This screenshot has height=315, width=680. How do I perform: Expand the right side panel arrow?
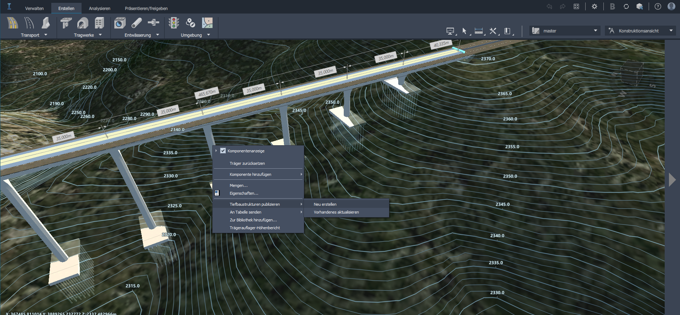[672, 180]
